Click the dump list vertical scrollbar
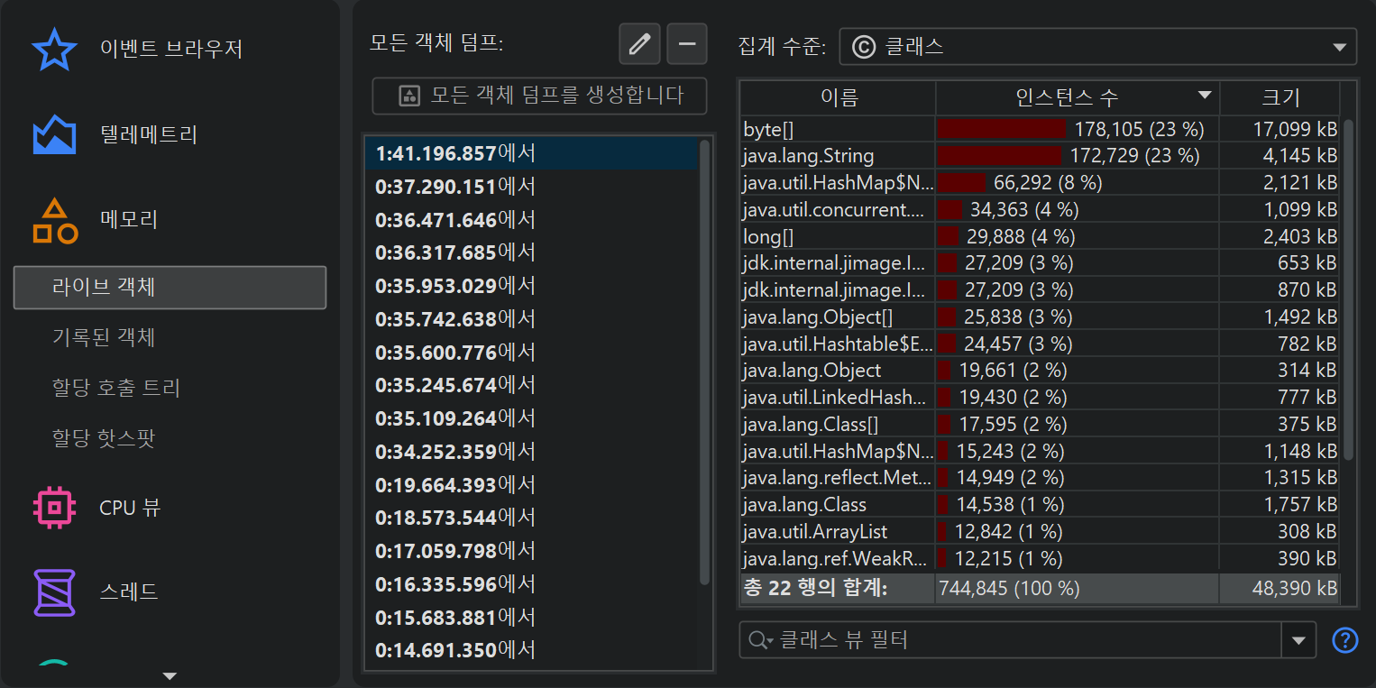The width and height of the screenshot is (1376, 688). (x=705, y=361)
